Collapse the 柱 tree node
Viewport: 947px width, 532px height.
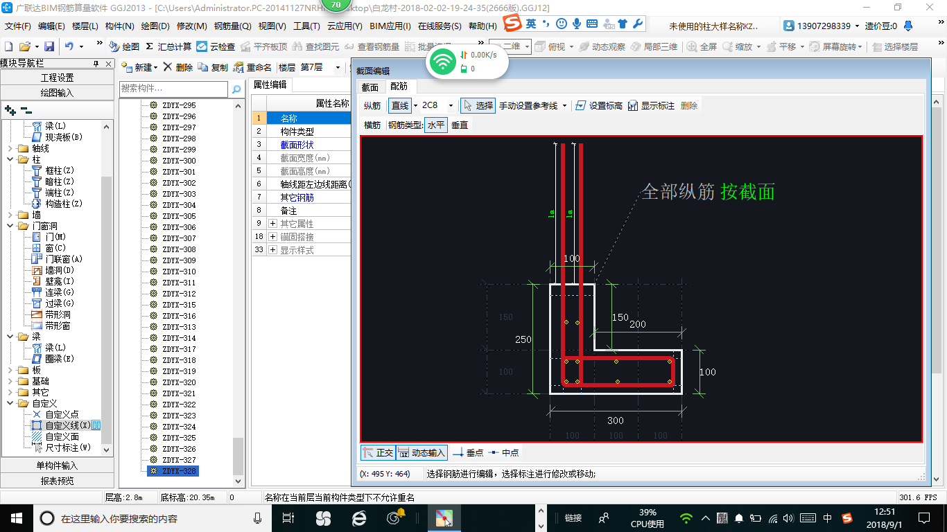coord(9,159)
